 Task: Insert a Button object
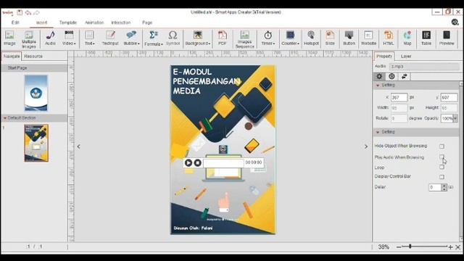pyautogui.click(x=349, y=38)
